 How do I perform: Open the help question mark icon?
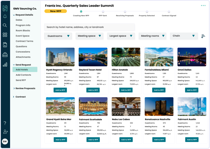point(5,123)
